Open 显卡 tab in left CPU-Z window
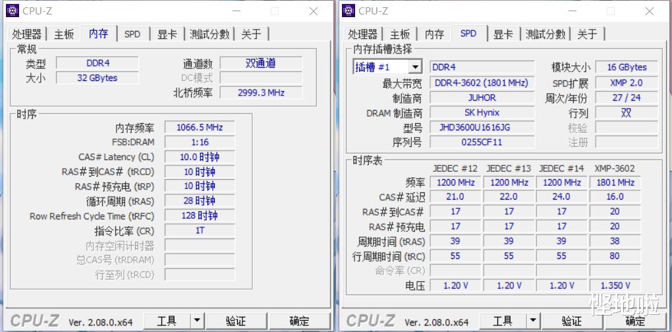672x332 pixels. point(167,34)
